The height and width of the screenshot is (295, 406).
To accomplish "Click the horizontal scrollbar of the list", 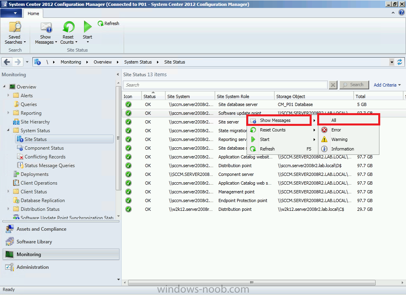I will click(251, 283).
